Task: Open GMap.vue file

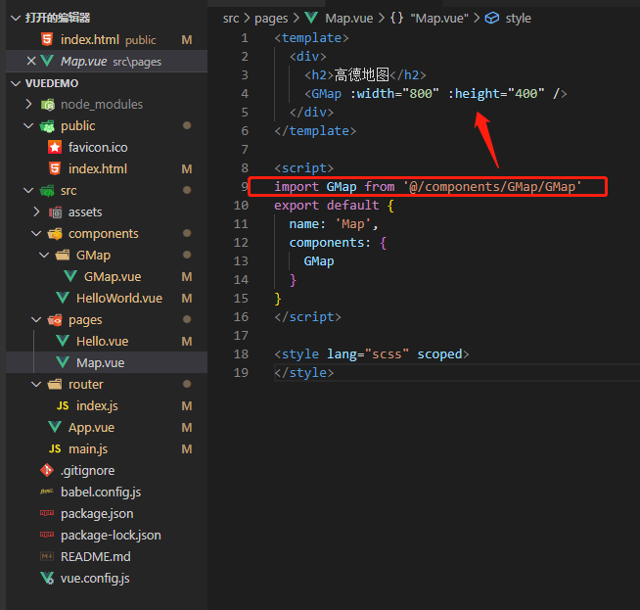Action: tap(107, 277)
